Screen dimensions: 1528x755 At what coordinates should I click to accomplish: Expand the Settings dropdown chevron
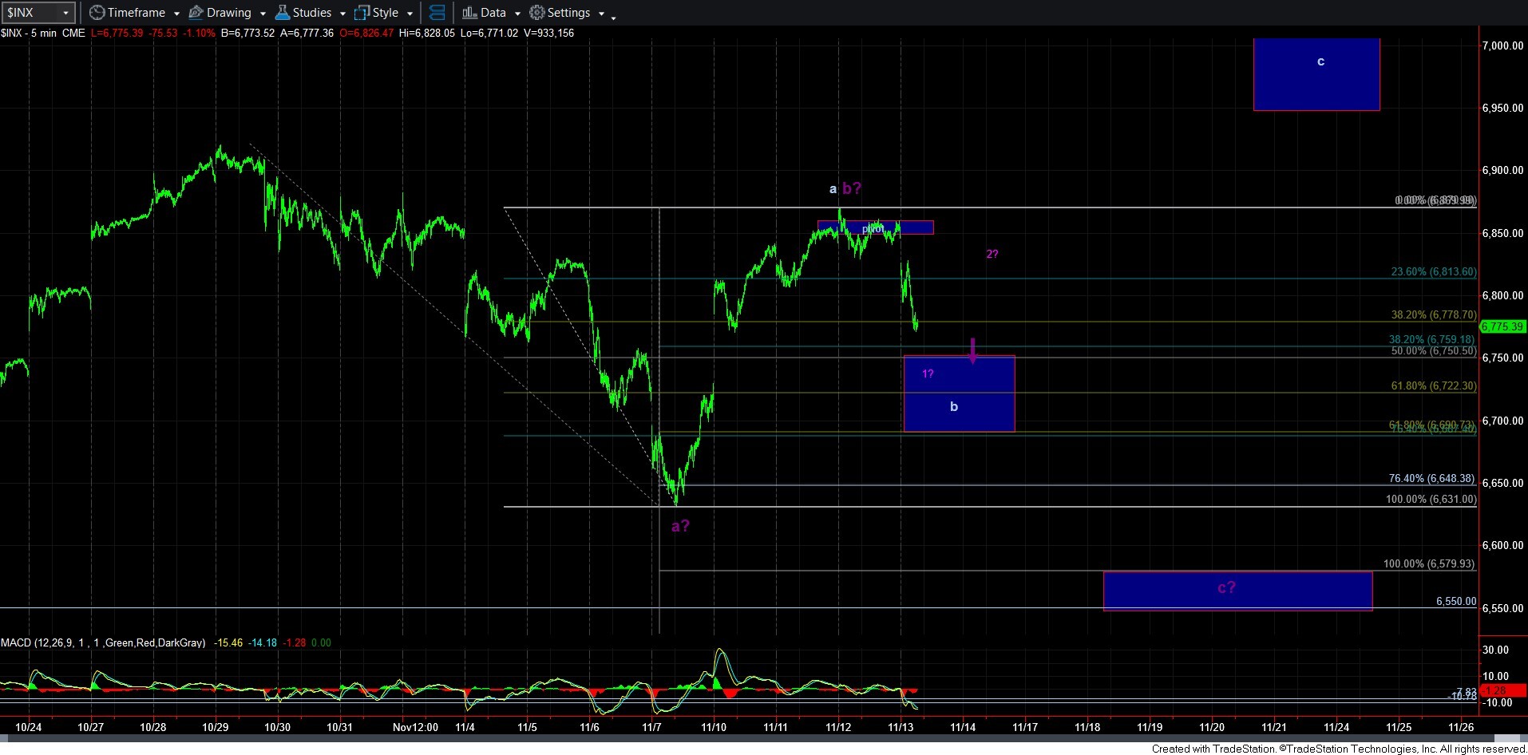click(x=602, y=14)
